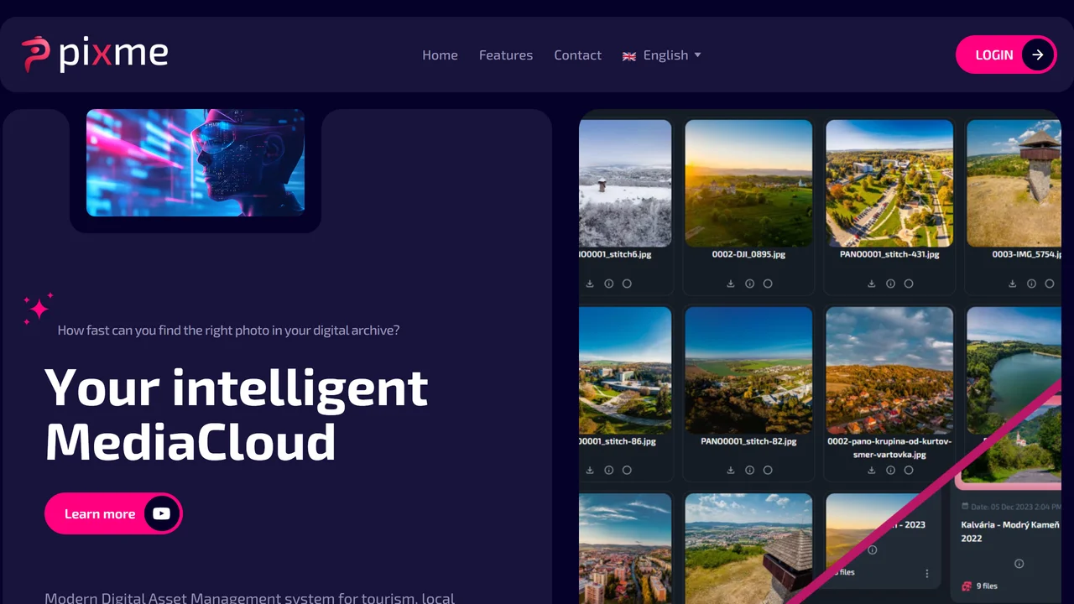
Task: Select the 0002-DJI_0895.jpg photo circle
Action: [x=768, y=284]
